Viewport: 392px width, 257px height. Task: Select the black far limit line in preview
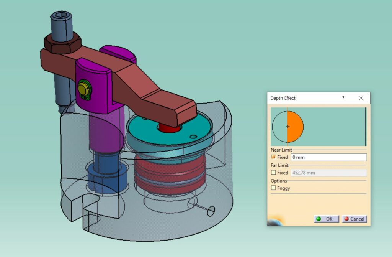tap(365, 126)
